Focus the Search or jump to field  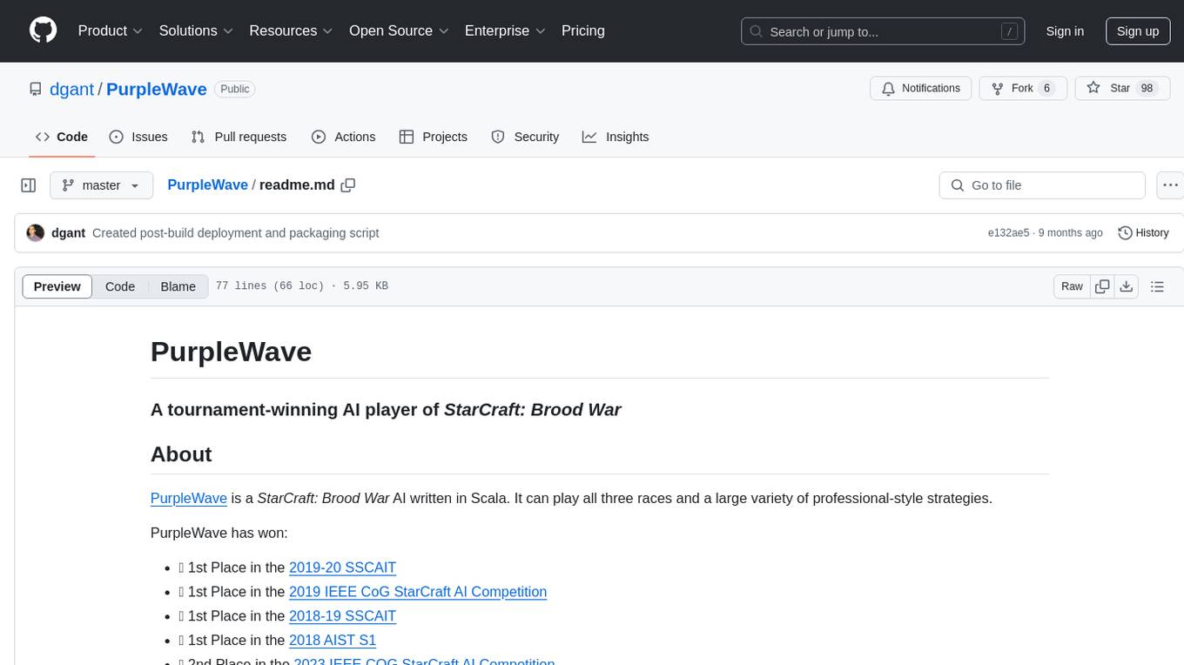(x=882, y=31)
